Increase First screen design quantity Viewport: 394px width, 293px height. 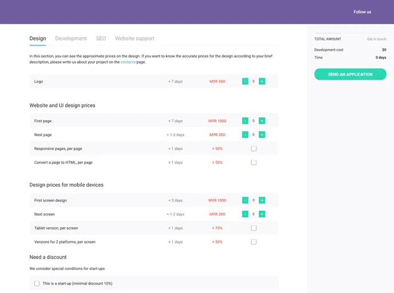click(x=262, y=200)
